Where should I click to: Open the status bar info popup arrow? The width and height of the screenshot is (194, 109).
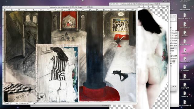point(34,104)
